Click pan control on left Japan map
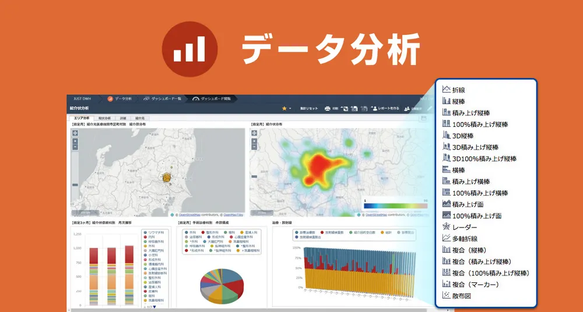 pyautogui.click(x=75, y=133)
